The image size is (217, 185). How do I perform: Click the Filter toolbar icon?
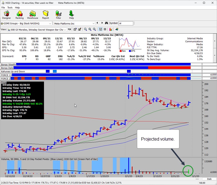tap(58, 15)
